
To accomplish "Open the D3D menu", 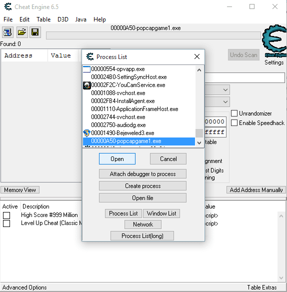I will (x=63, y=19).
